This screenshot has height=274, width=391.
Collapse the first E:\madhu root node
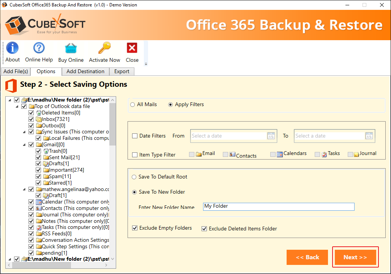tap(10, 100)
